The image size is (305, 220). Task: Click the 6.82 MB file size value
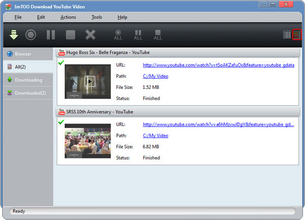pos(151,146)
